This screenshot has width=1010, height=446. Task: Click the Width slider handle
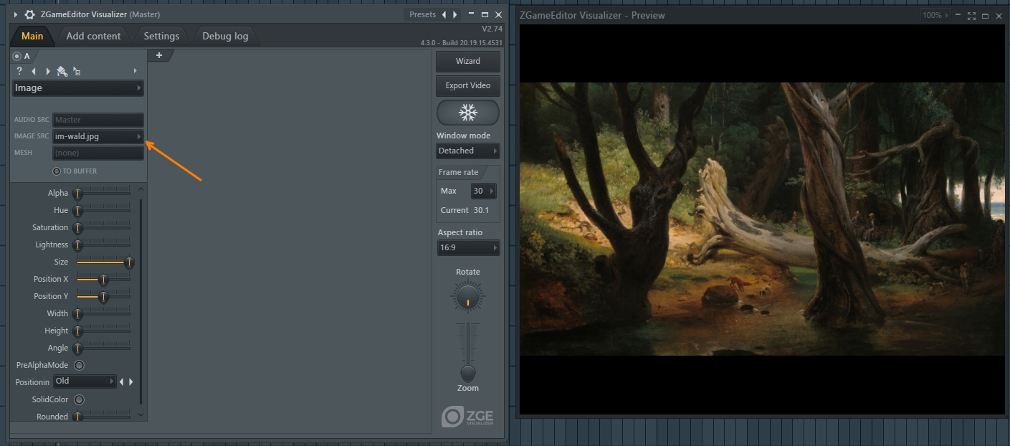click(78, 314)
